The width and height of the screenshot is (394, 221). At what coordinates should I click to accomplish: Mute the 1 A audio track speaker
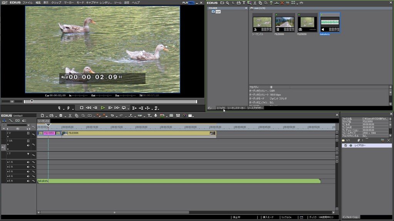(x=28, y=162)
